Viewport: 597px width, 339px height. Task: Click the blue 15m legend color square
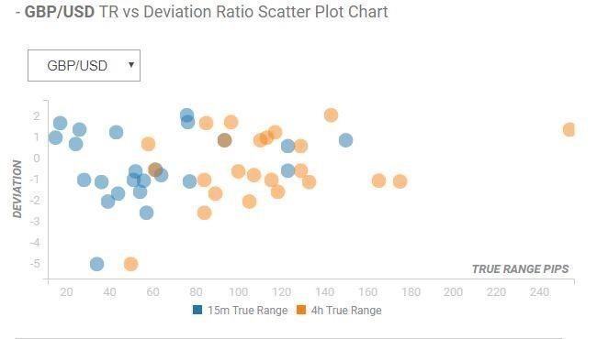pos(197,310)
